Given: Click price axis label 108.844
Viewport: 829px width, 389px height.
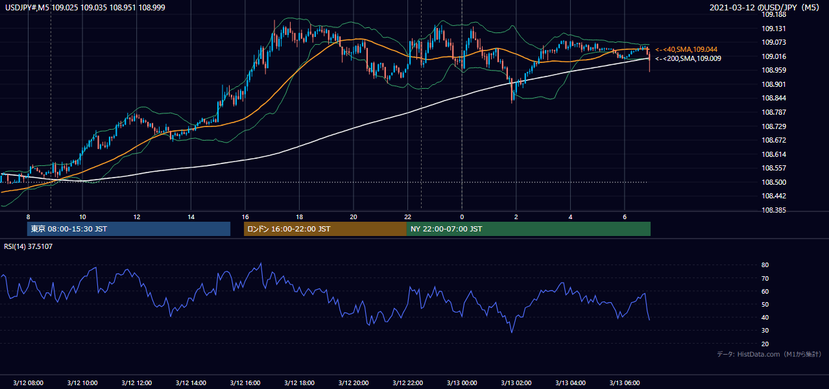Looking at the screenshot, I should click(774, 98).
